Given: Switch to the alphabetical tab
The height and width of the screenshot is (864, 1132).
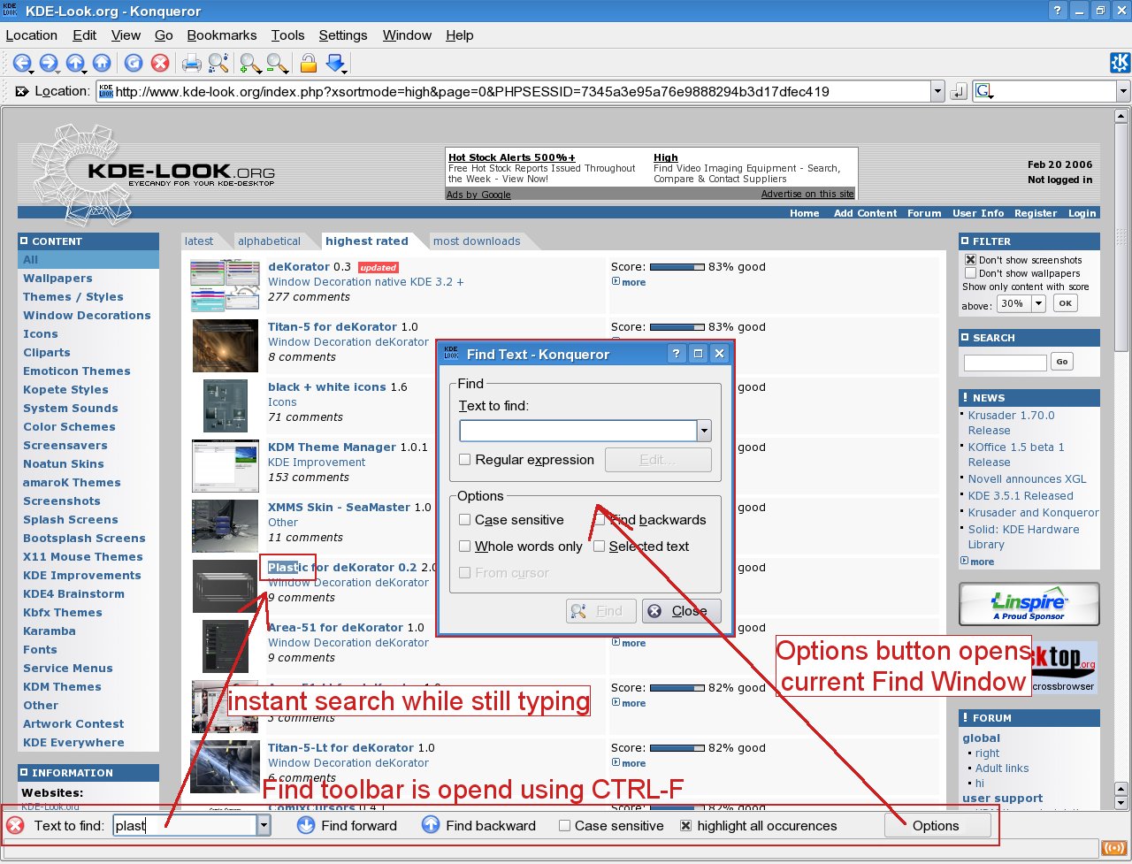Looking at the screenshot, I should click(x=269, y=241).
